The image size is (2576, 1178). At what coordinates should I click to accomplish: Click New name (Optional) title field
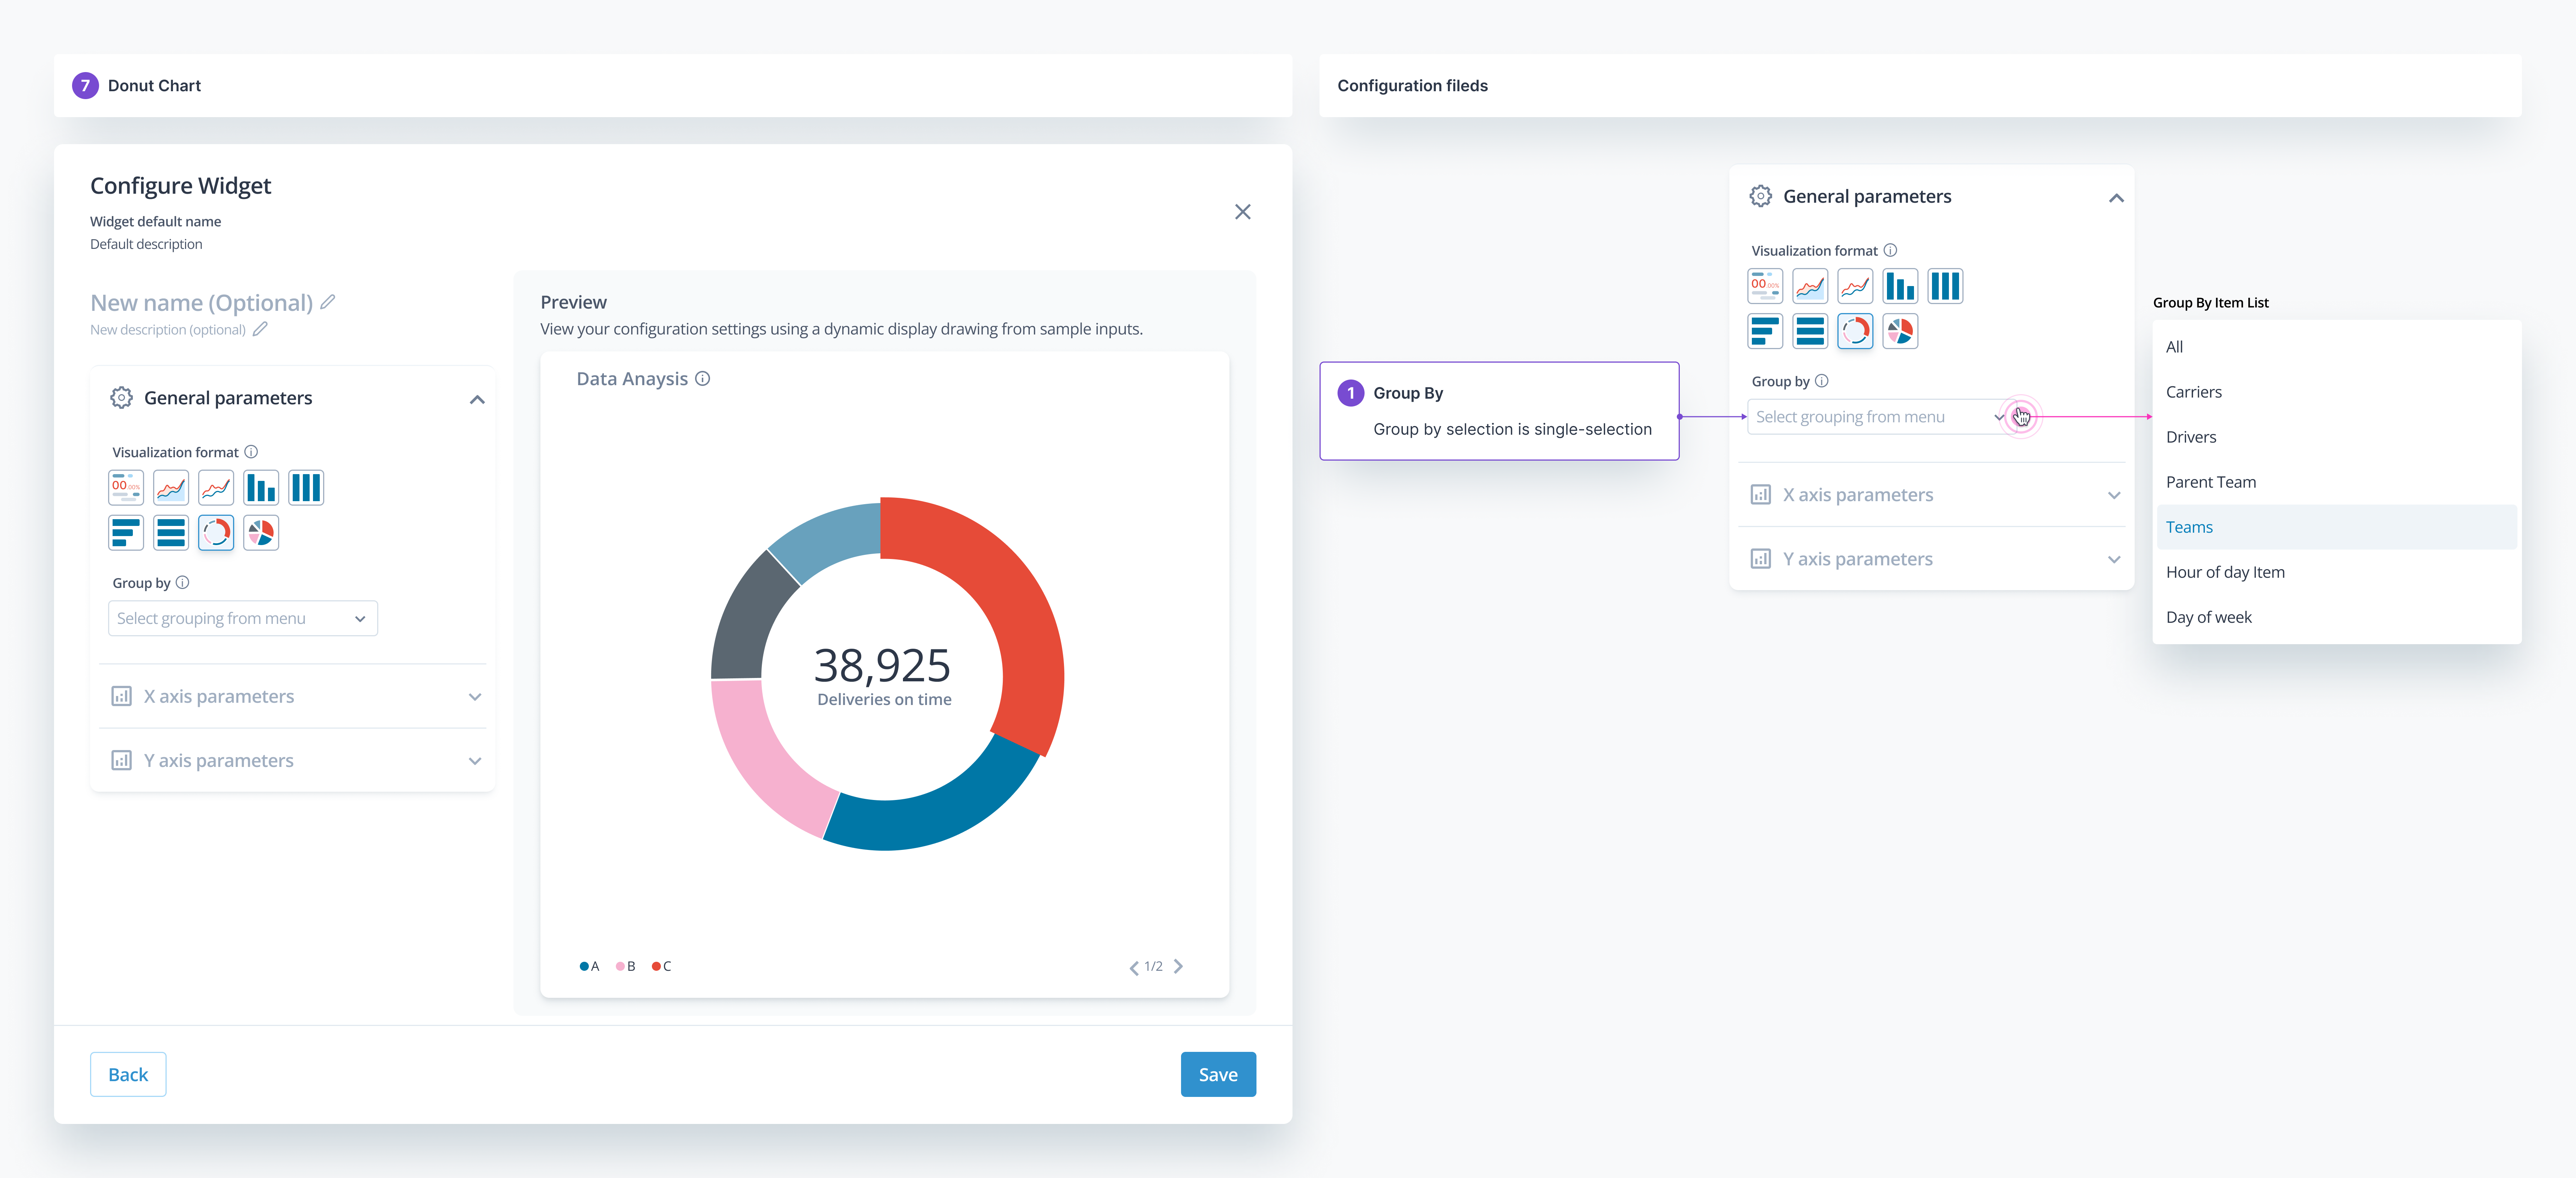coord(201,303)
